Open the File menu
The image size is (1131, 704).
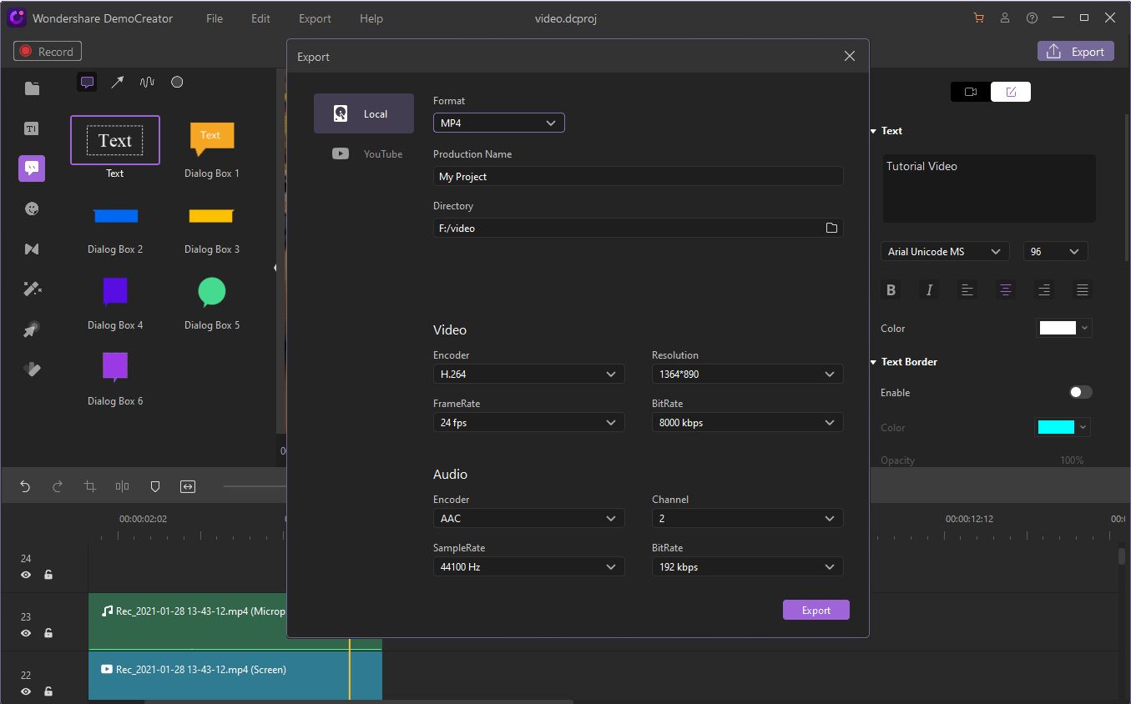pos(215,18)
